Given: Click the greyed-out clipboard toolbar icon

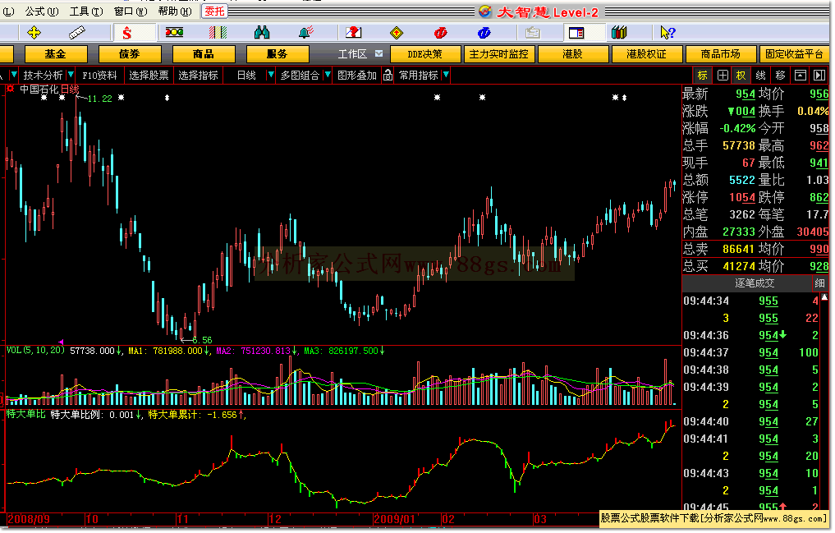Looking at the screenshot, I should [533, 33].
